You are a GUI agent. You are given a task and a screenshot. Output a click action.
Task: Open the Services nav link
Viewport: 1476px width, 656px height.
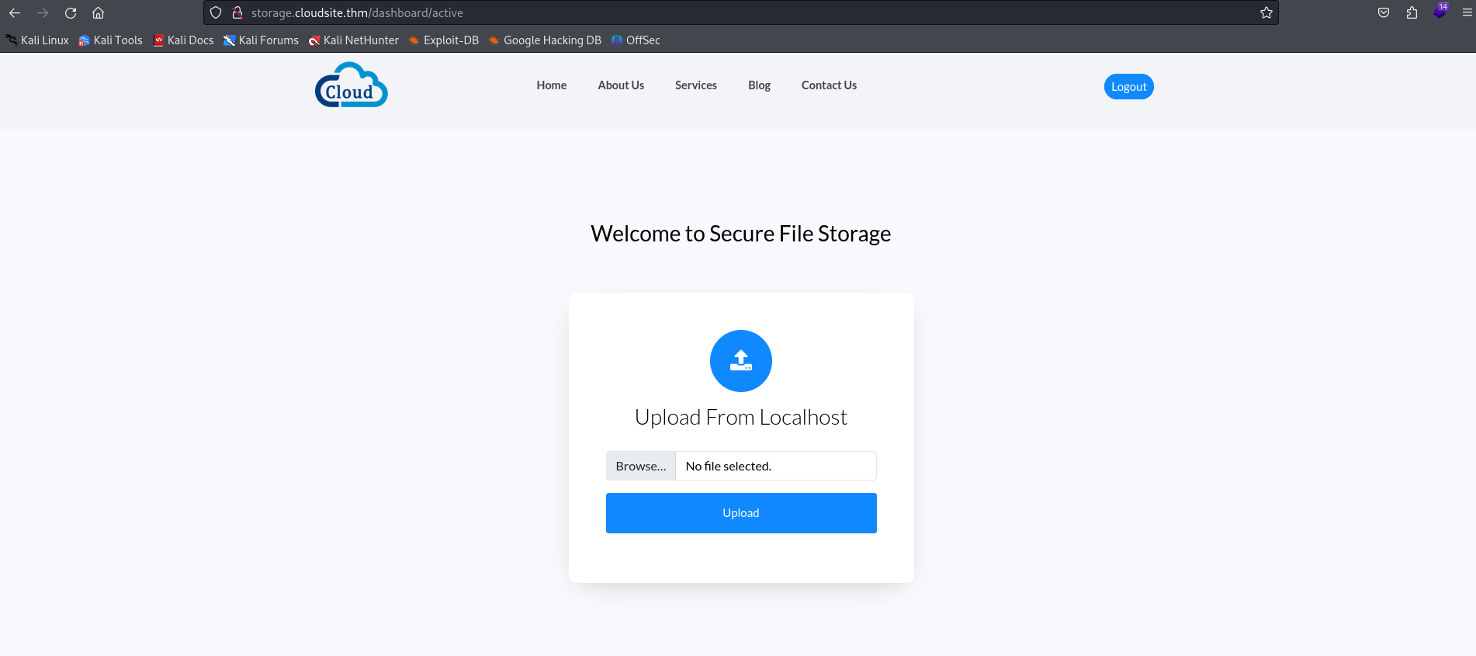pyautogui.click(x=696, y=85)
